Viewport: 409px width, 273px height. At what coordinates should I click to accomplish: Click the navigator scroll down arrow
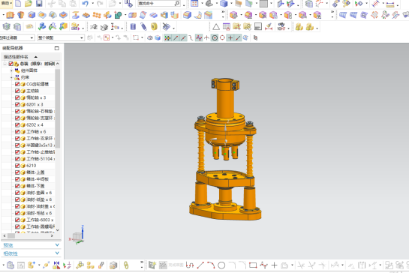coord(58,230)
